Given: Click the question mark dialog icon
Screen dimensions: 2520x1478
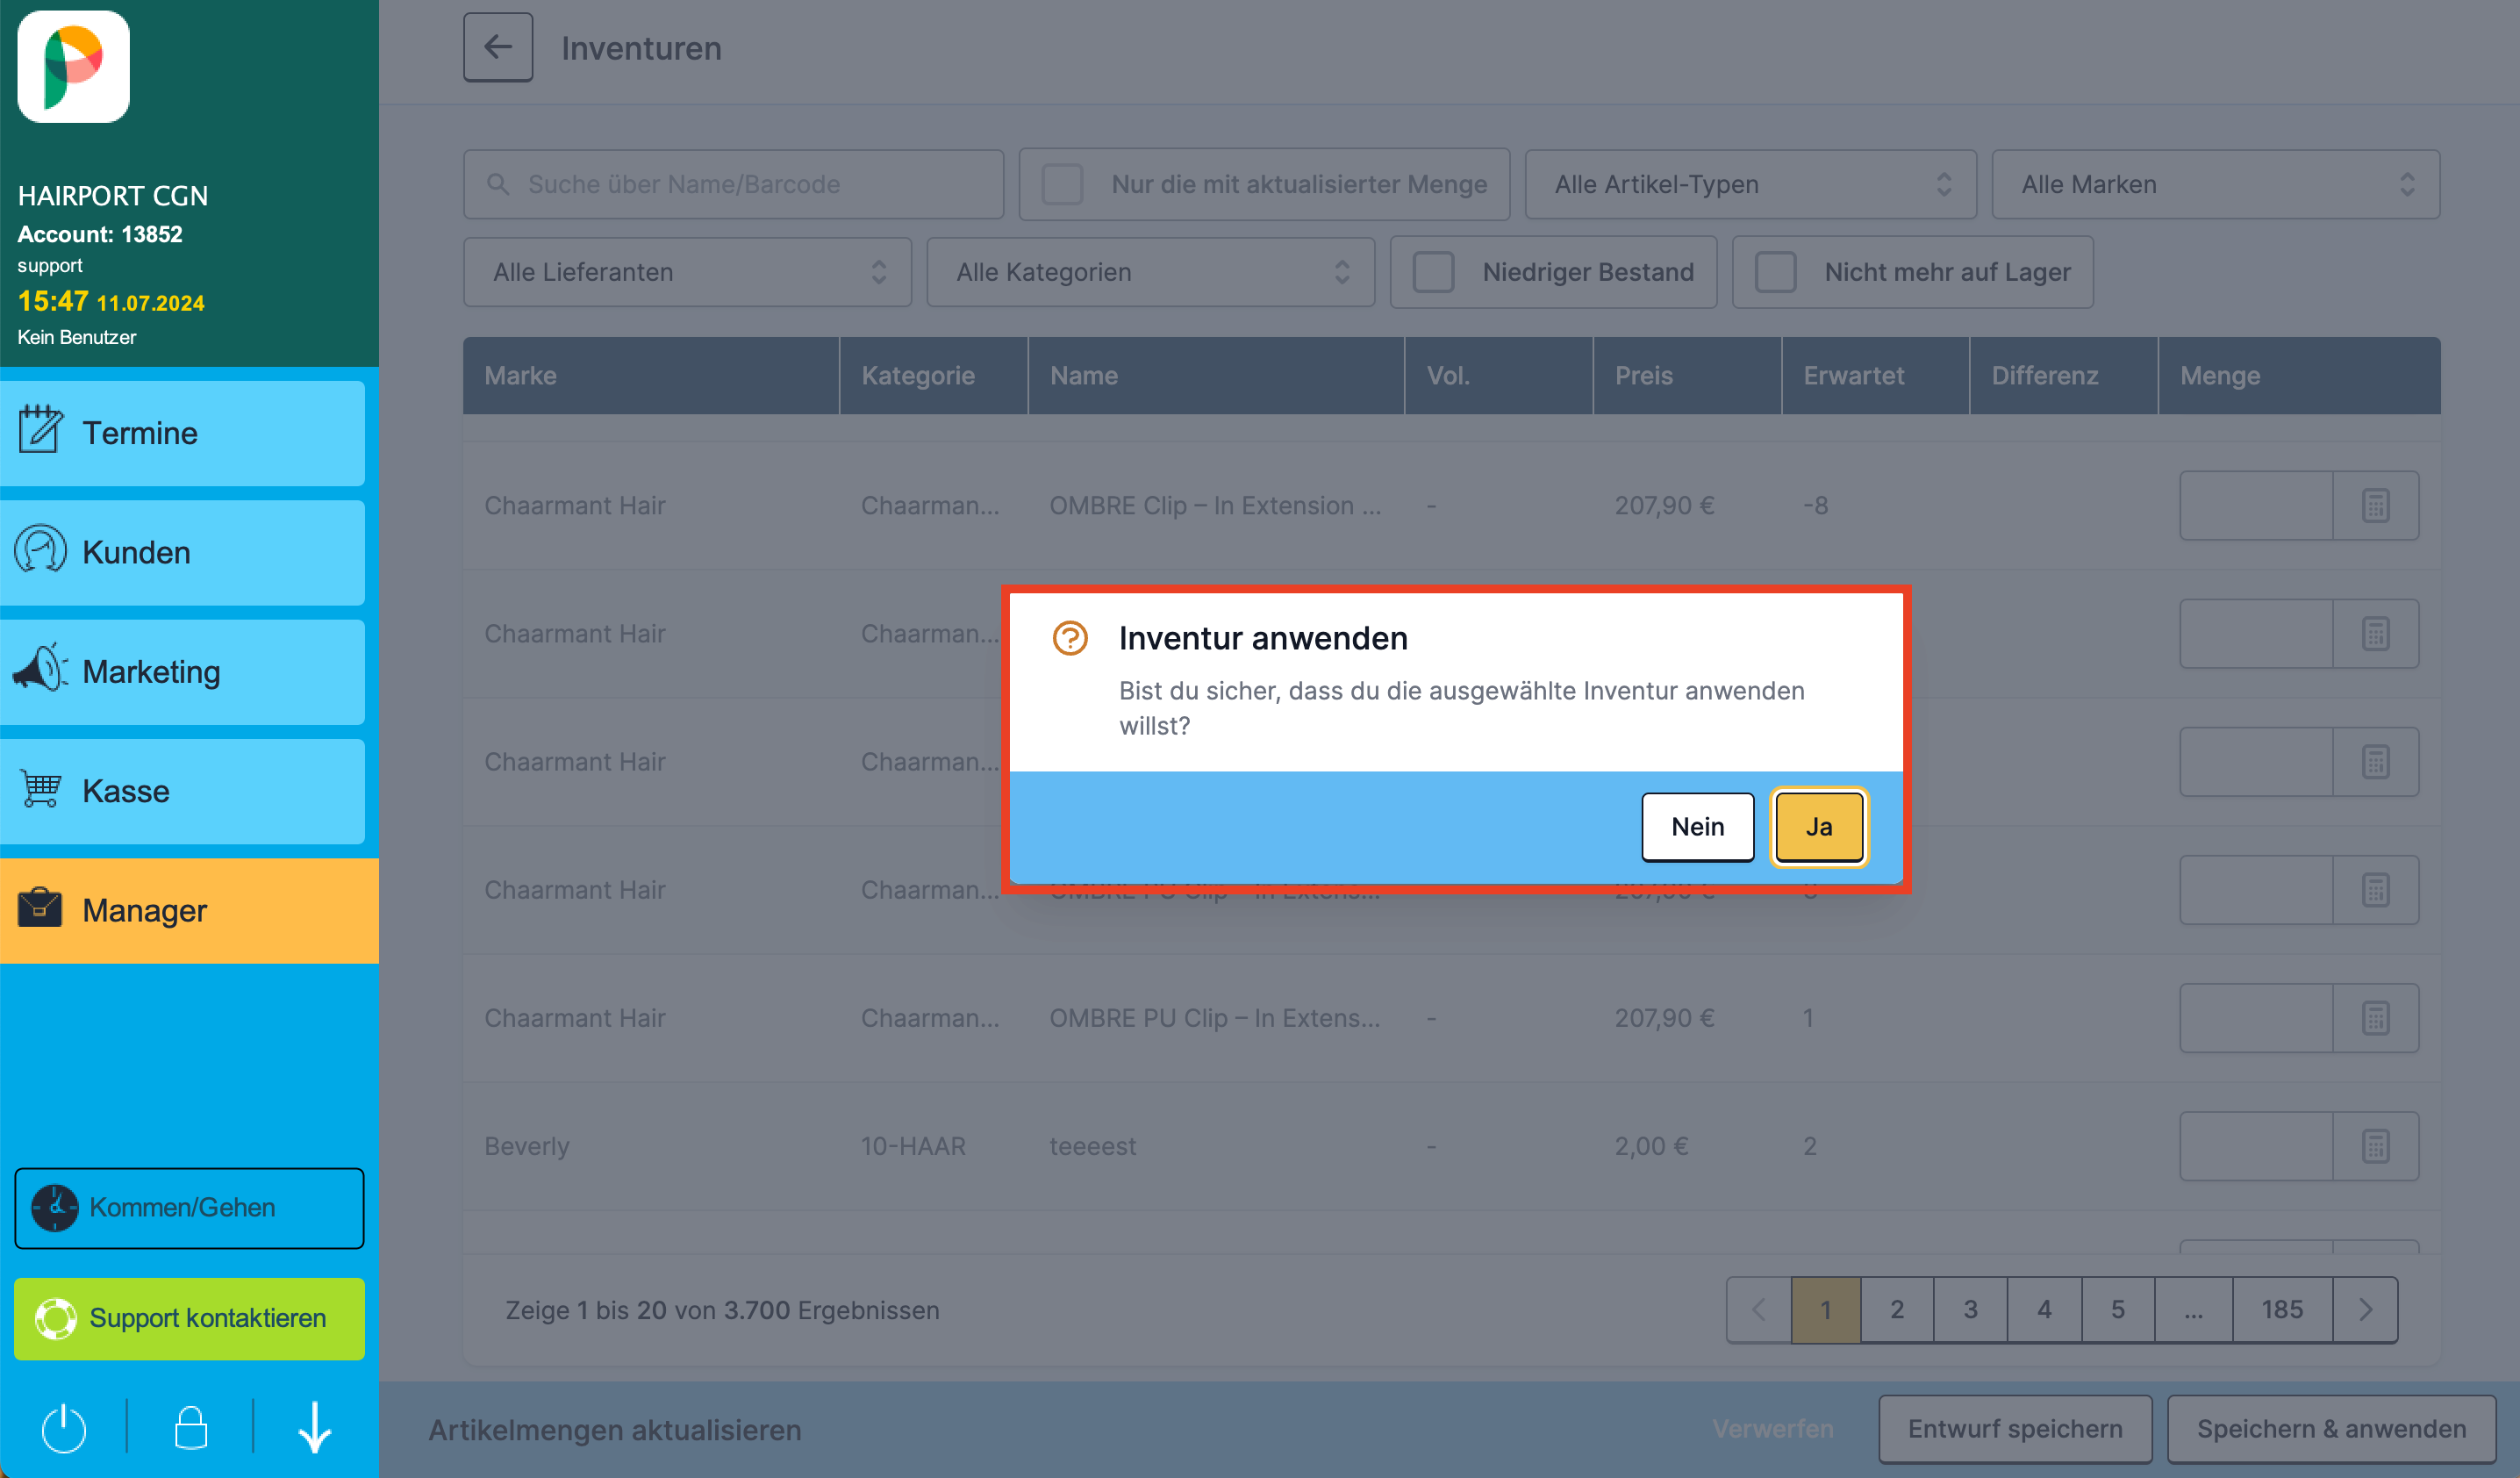Looking at the screenshot, I should point(1070,638).
